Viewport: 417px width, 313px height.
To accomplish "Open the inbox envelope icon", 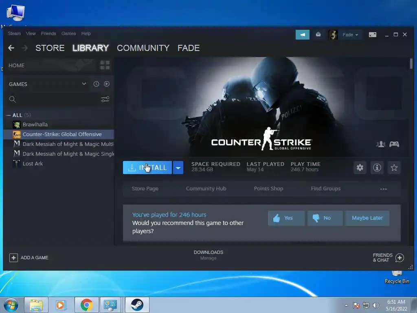I will point(318,35).
